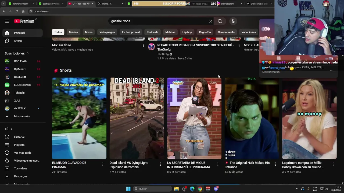Open Videos que me gustan list
This screenshot has height=193, width=344.
point(23,161)
